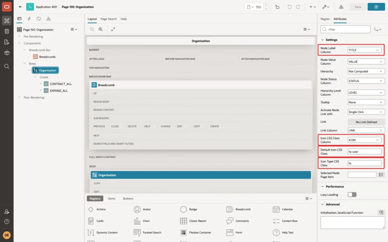The height and width of the screenshot is (242, 388).
Task: Collapse the Settings section
Action: click(x=322, y=40)
